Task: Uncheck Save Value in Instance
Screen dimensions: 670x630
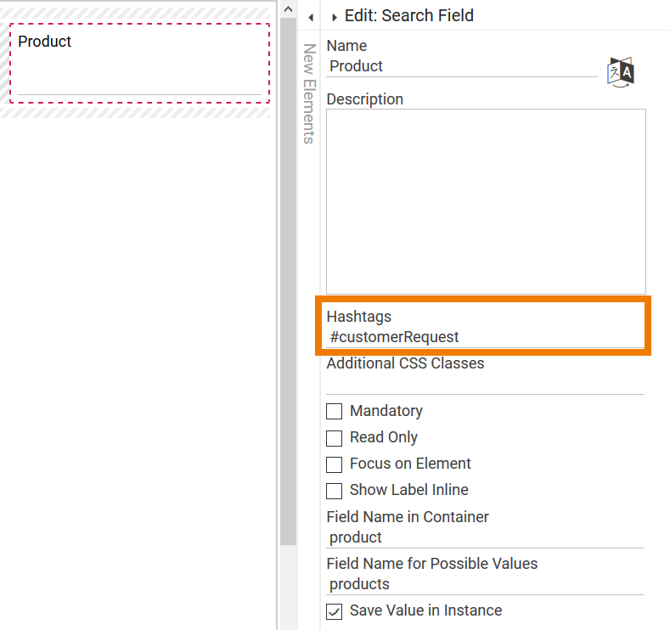Action: 335,611
